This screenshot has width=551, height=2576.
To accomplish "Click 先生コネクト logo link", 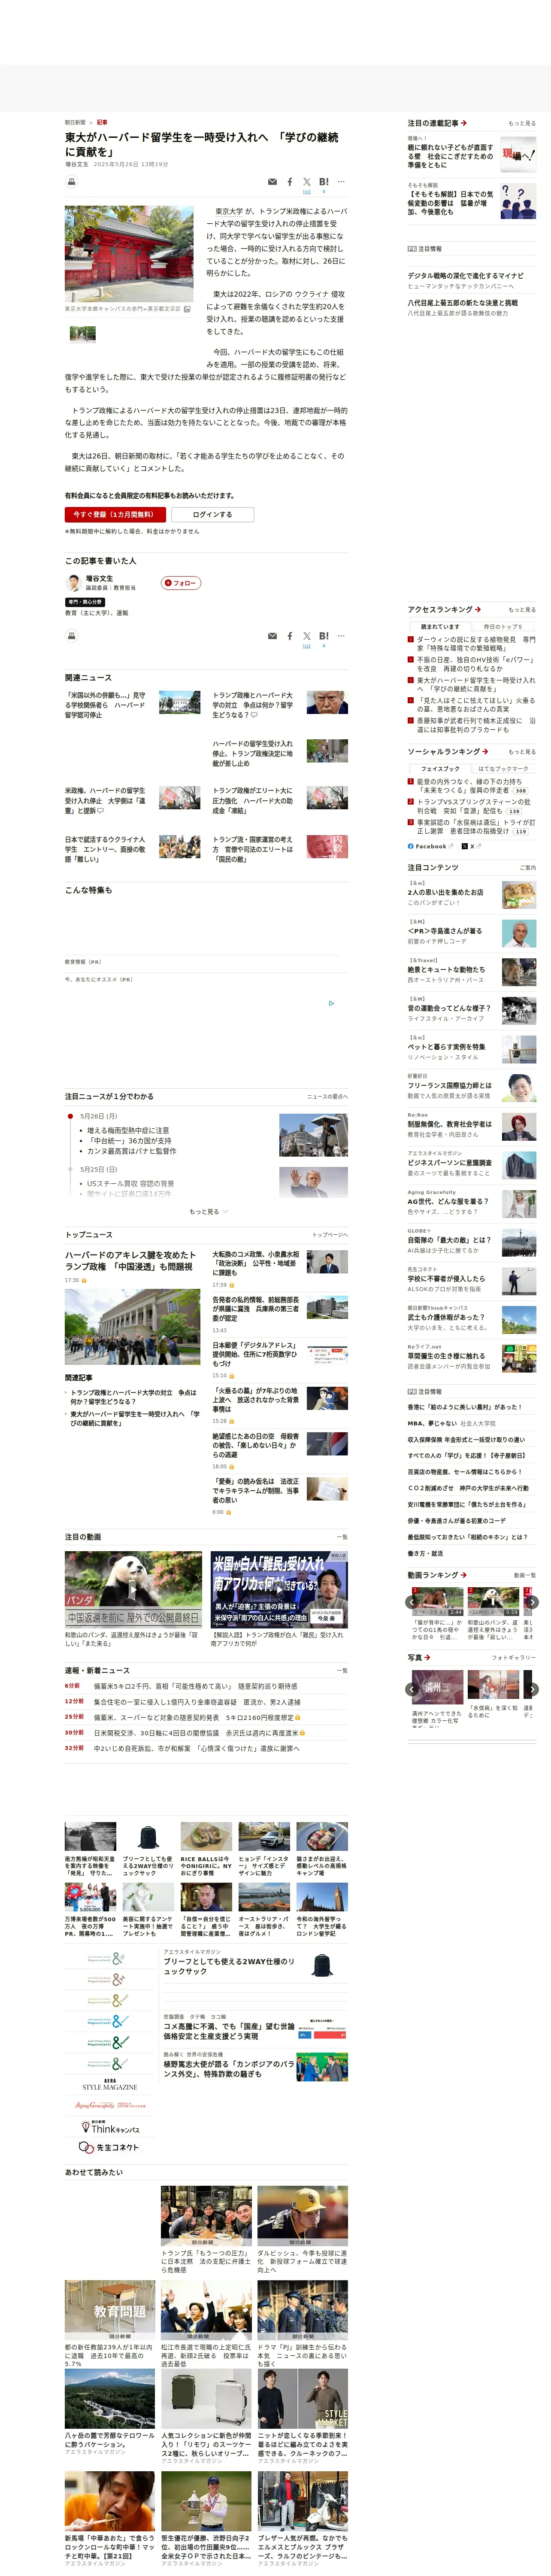I will [x=109, y=2147].
